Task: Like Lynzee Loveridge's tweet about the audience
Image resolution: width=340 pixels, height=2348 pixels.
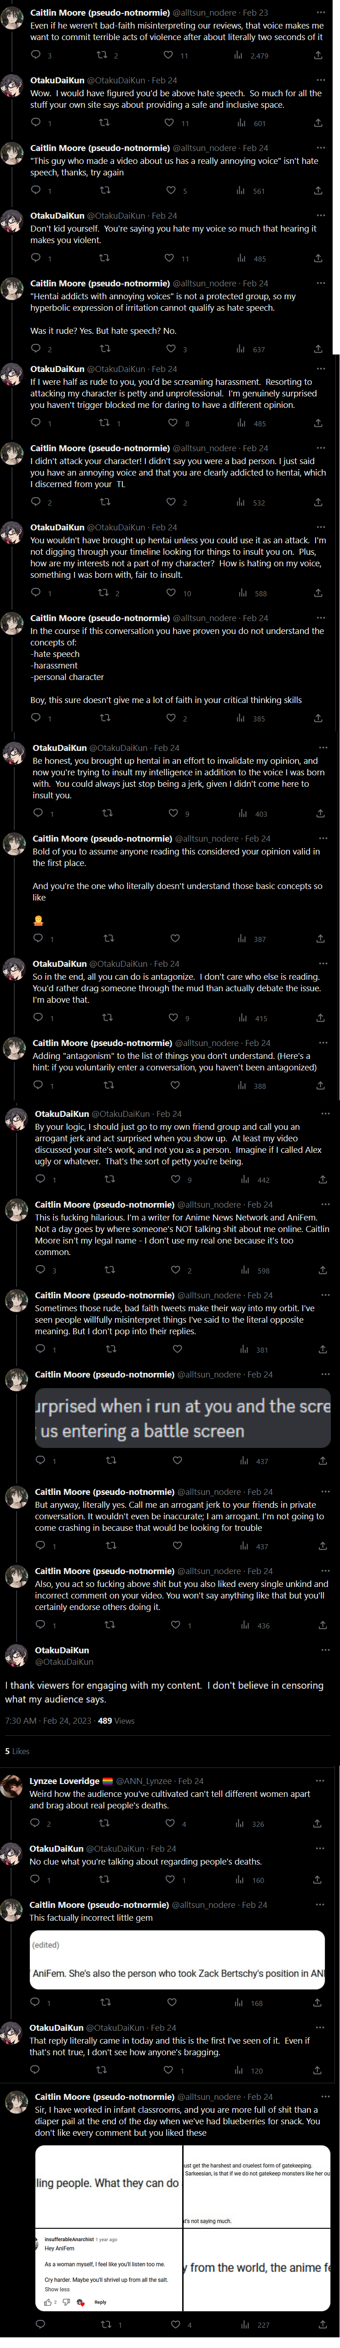Action: [170, 1823]
